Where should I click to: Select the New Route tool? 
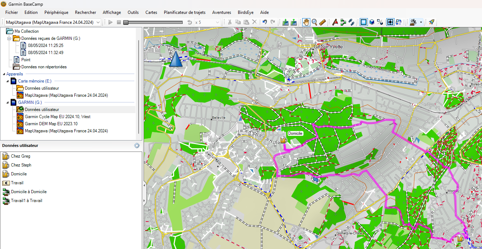point(343,22)
